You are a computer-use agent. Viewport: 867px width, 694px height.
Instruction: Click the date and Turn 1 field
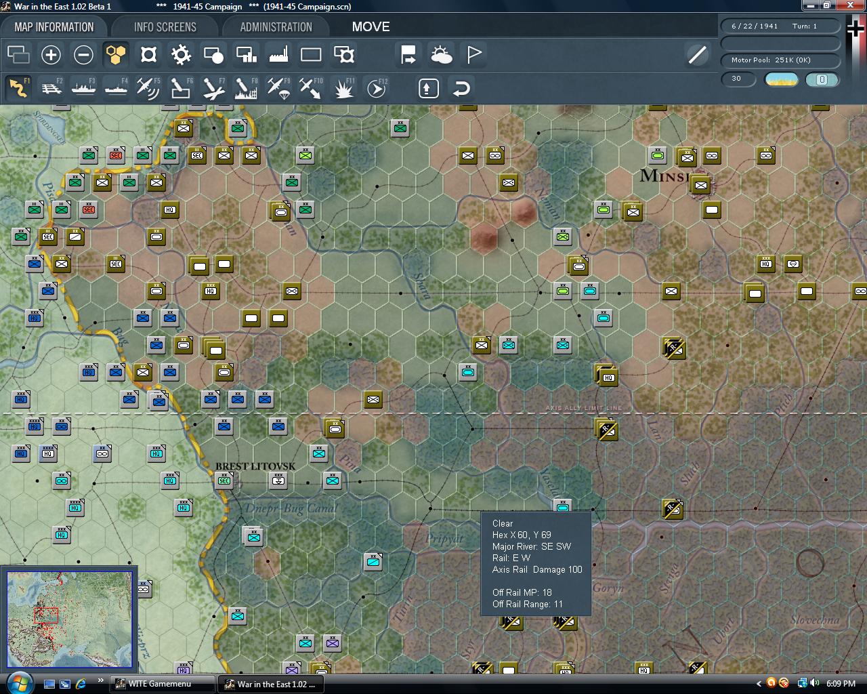click(780, 26)
